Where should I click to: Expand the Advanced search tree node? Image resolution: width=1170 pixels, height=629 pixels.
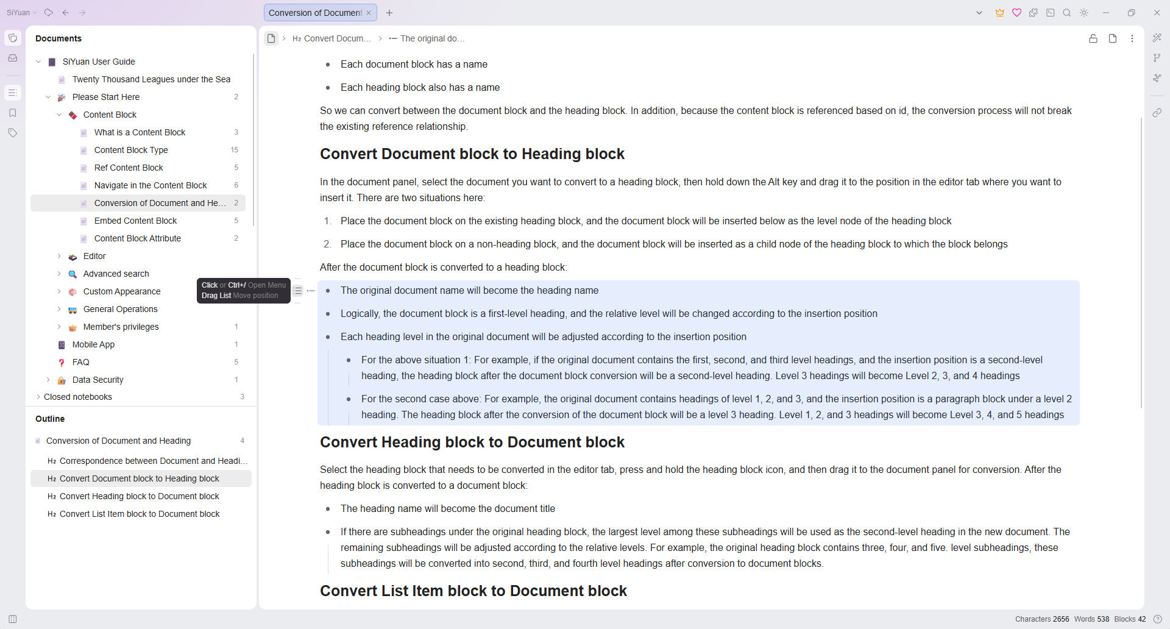pos(59,274)
